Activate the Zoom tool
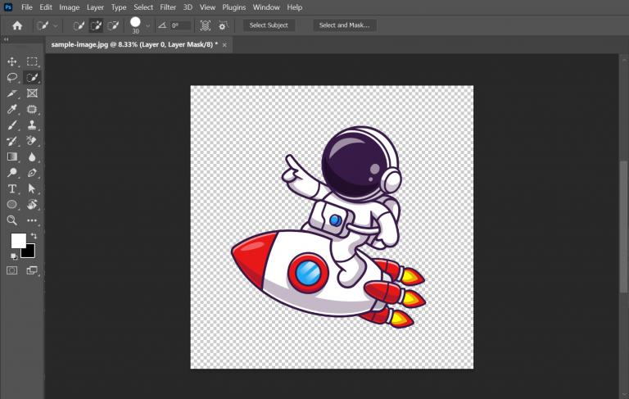The image size is (629, 399). [x=12, y=220]
